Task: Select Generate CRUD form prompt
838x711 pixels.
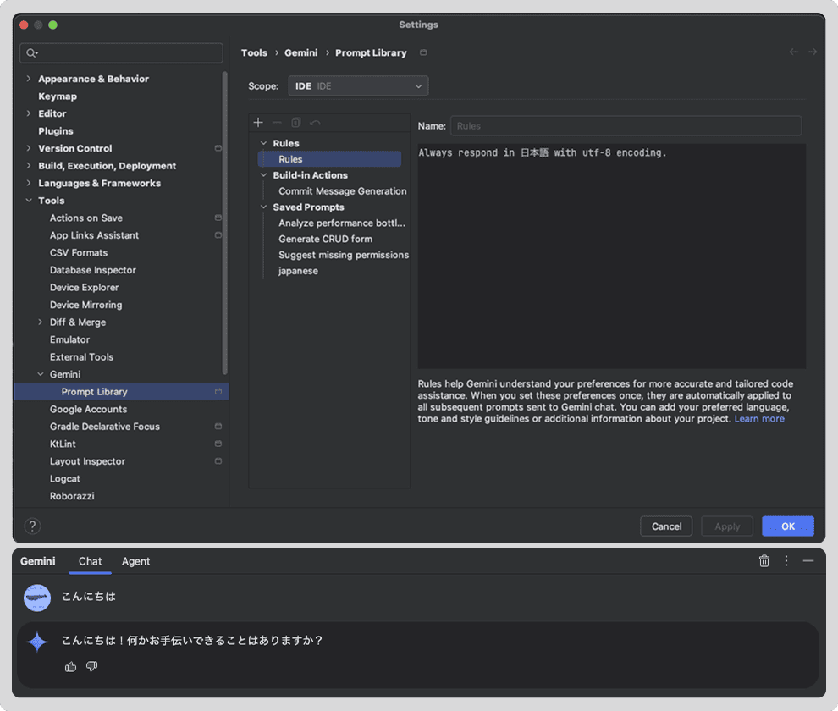Action: tap(326, 239)
